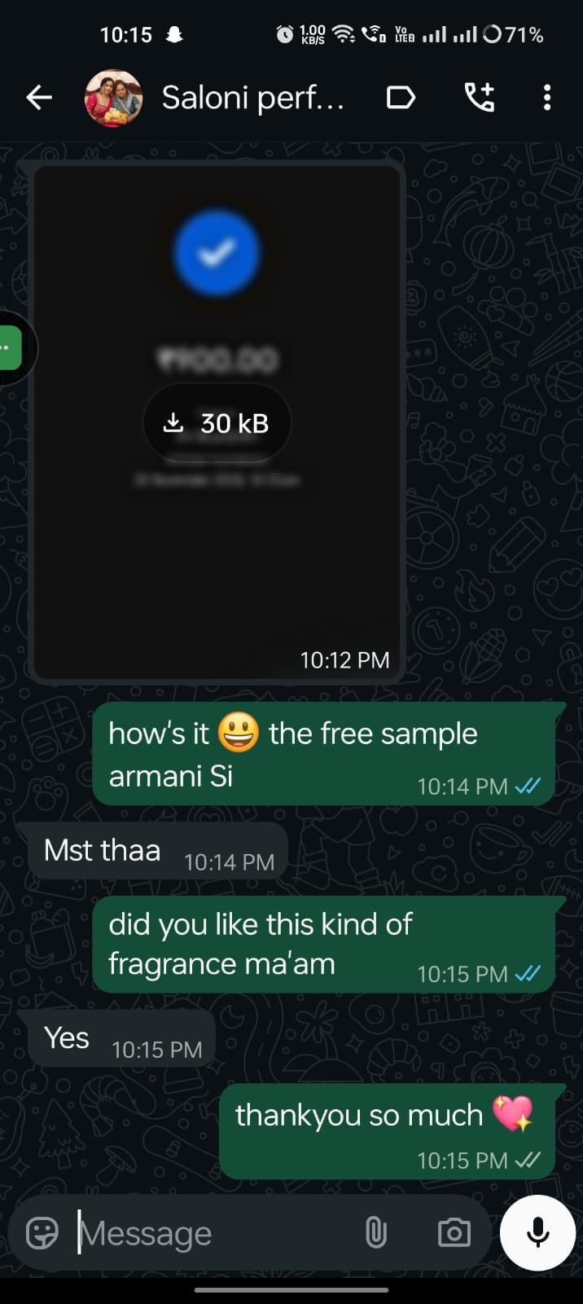Tap the battery indicator in status bar
Viewport: 583px width, 1304px height.
point(514,34)
